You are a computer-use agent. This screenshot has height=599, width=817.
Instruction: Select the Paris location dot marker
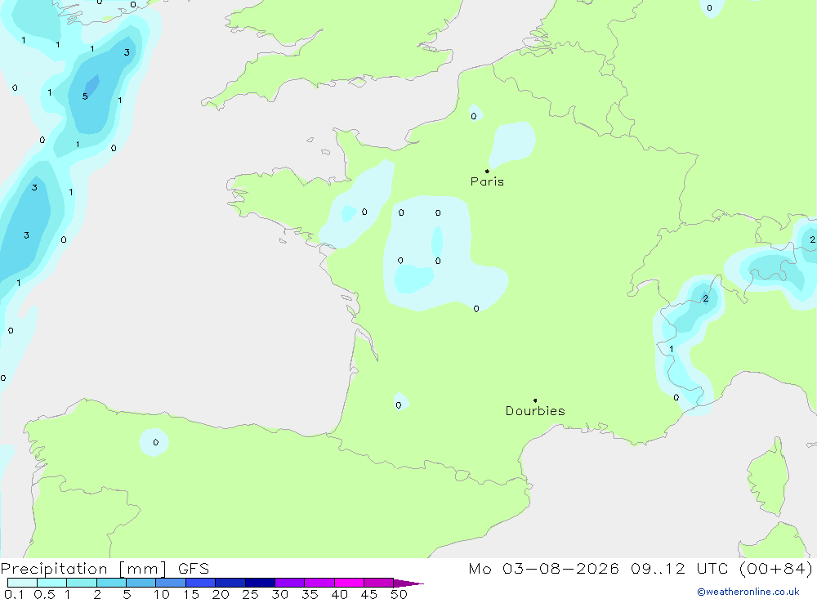pyautogui.click(x=487, y=171)
